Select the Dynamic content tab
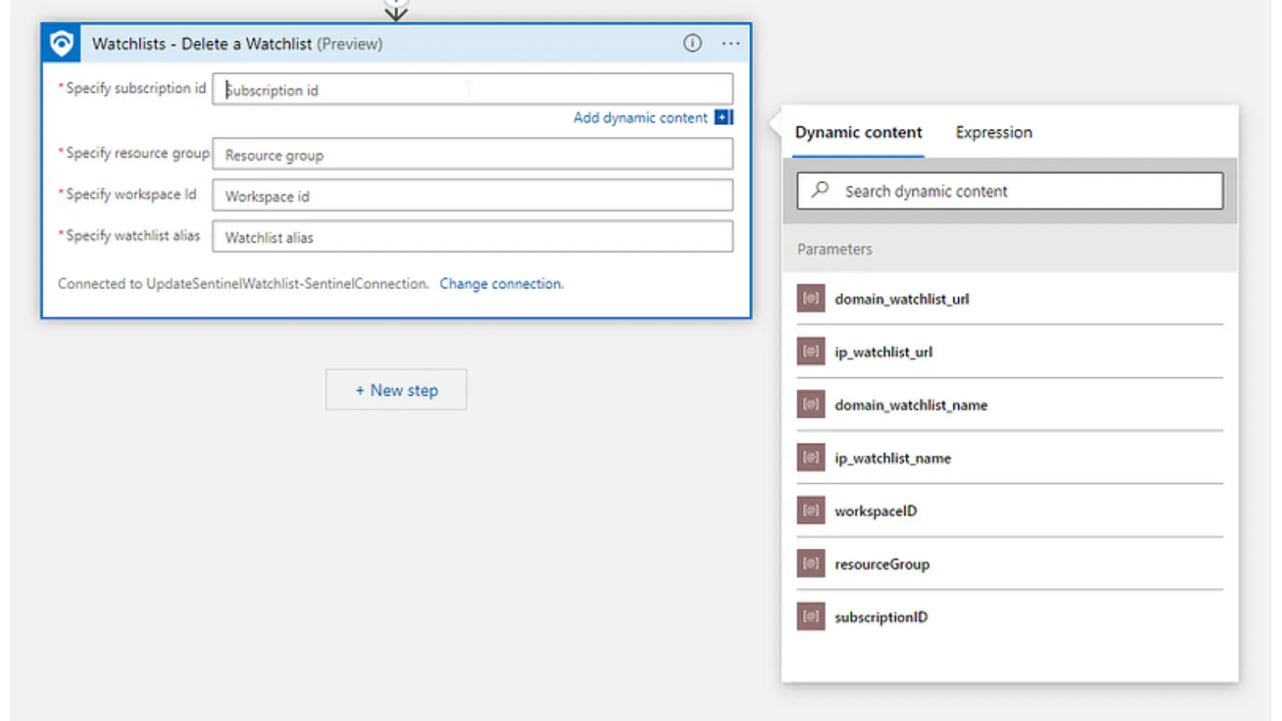Image resolution: width=1282 pixels, height=721 pixels. 858,132
